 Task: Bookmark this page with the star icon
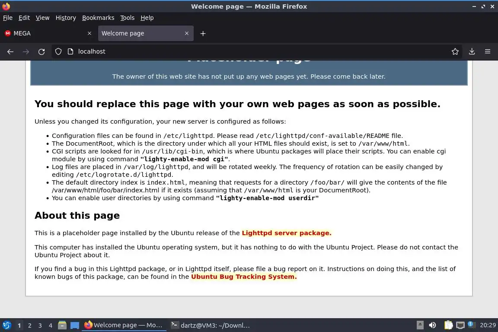[455, 51]
